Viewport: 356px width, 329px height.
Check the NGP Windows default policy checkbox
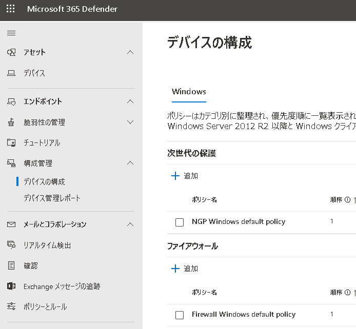coord(180,222)
